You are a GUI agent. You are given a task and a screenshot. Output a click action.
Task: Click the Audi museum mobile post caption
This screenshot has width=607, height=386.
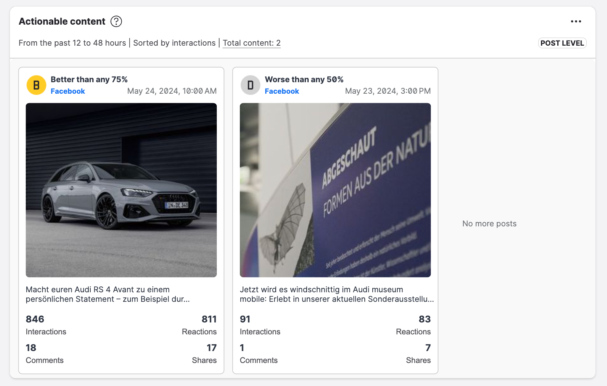pos(336,294)
